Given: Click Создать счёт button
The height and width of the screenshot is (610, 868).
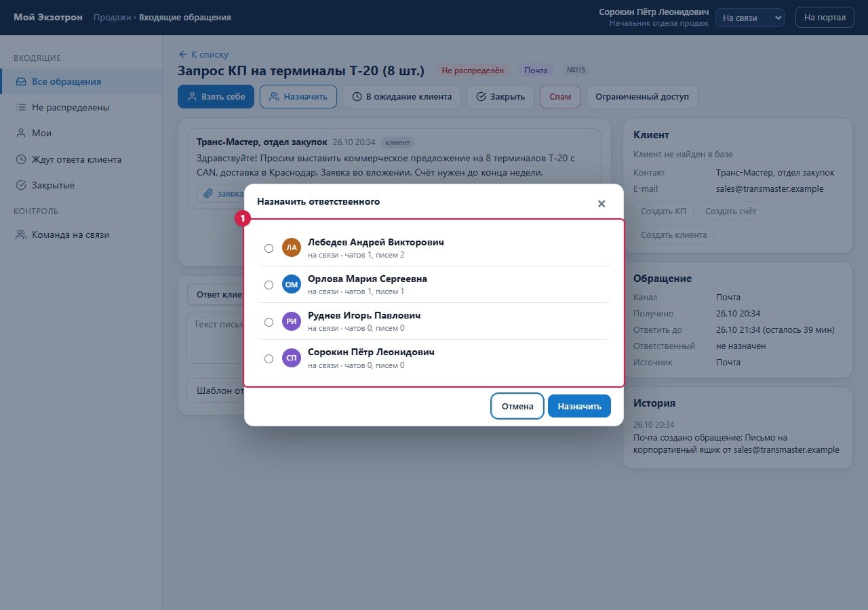Looking at the screenshot, I should [x=730, y=211].
